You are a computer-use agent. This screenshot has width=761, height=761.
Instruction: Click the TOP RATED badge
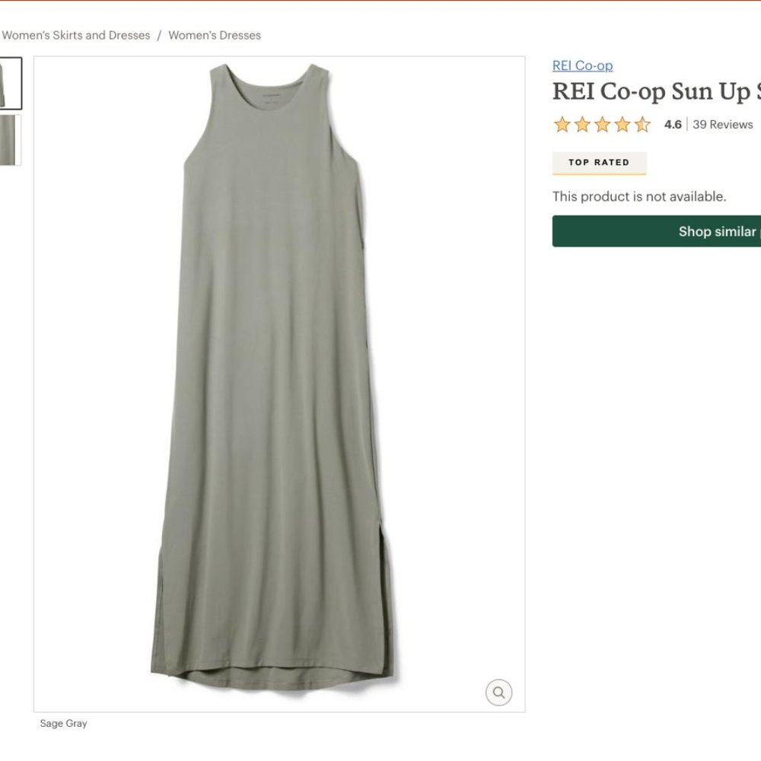[599, 163]
